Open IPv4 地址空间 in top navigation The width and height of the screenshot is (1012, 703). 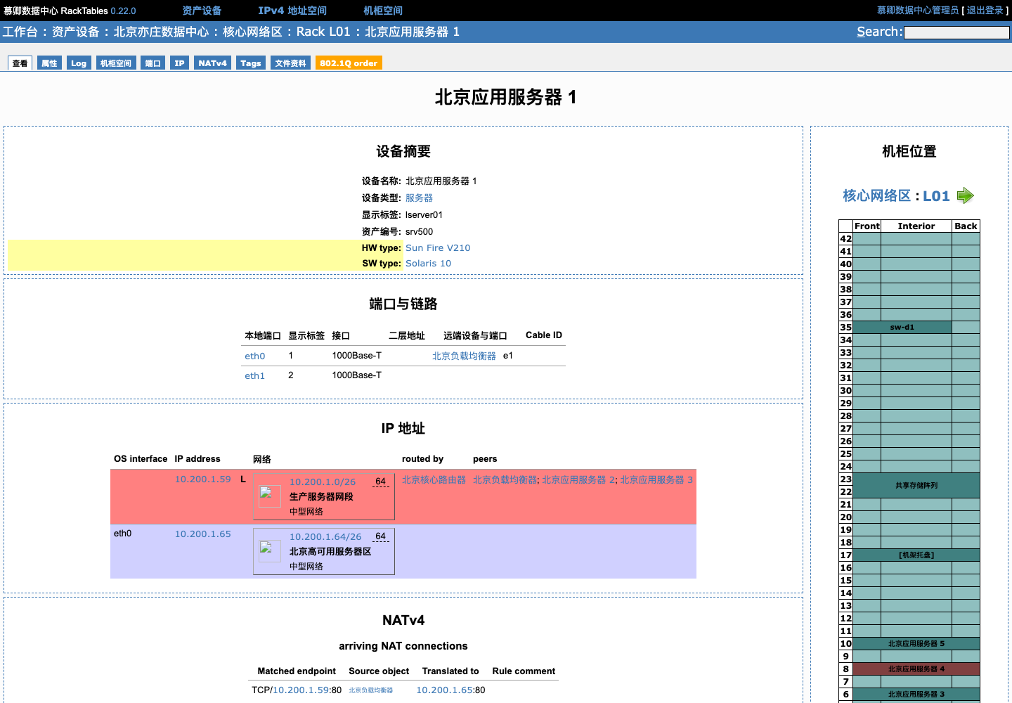(292, 11)
